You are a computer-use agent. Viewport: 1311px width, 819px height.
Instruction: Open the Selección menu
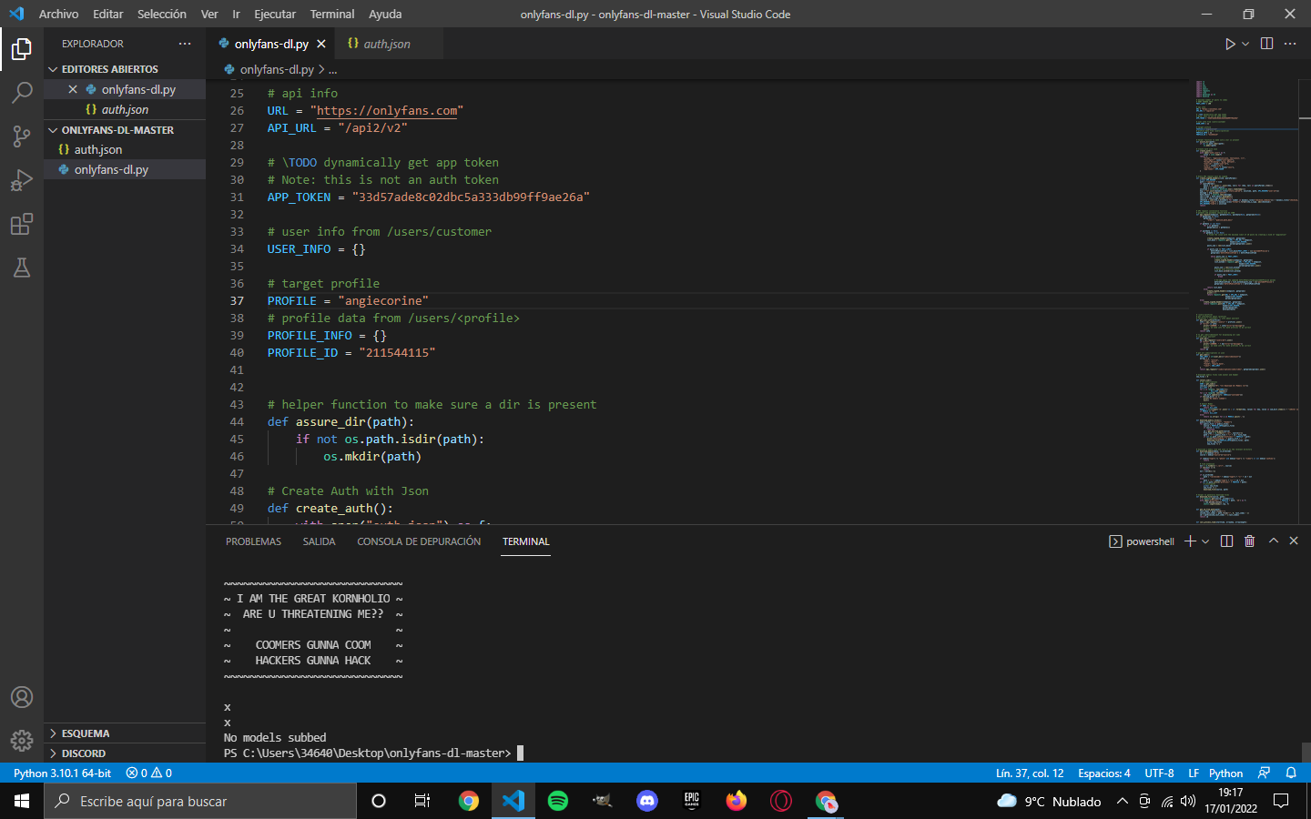pyautogui.click(x=162, y=14)
